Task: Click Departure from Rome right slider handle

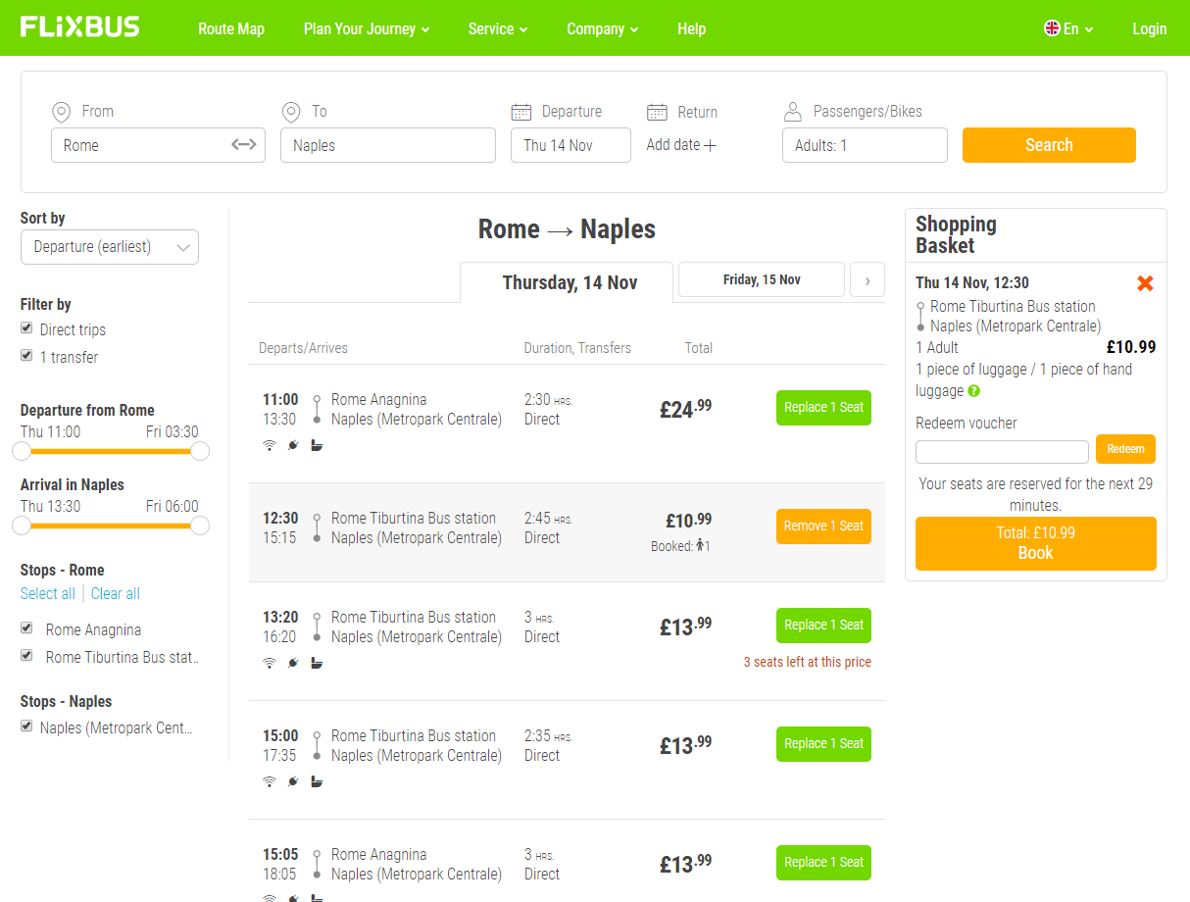Action: tap(200, 451)
